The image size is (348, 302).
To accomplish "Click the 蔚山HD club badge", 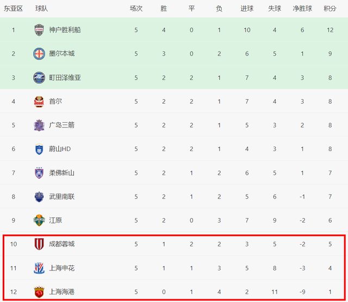I will click(39, 149).
